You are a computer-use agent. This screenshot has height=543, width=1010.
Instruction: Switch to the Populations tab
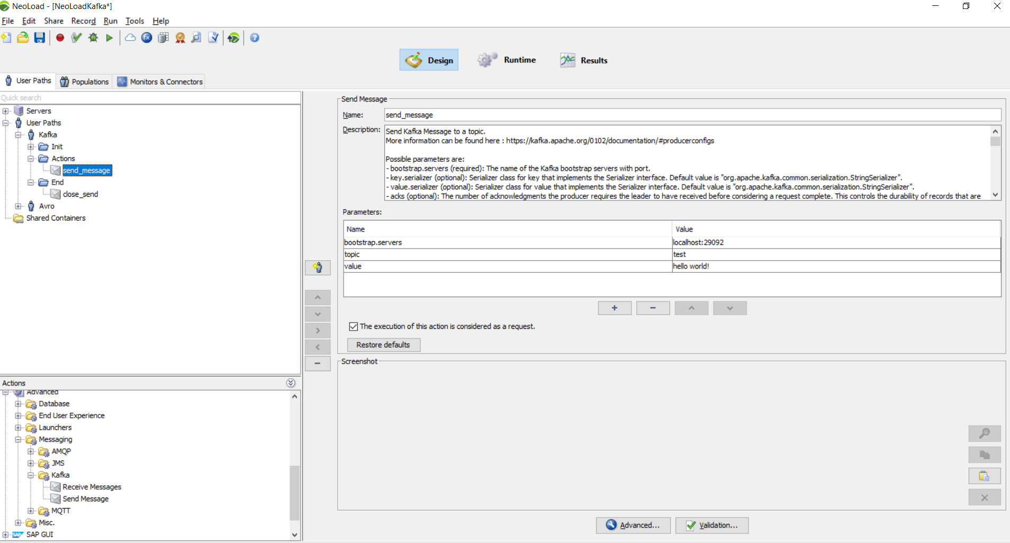pyautogui.click(x=85, y=81)
